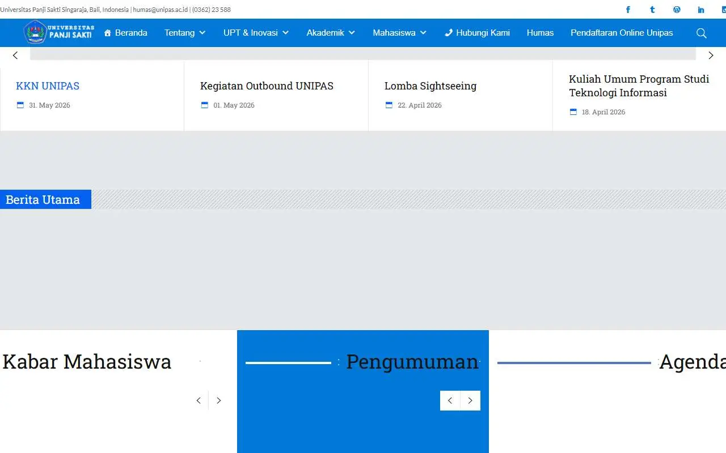726x453 pixels.
Task: Click the Berita Utama heading
Action: tap(43, 199)
